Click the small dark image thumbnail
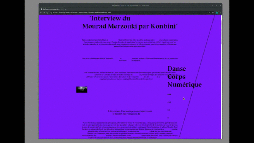The height and width of the screenshot is (143, 254). (x=81, y=89)
